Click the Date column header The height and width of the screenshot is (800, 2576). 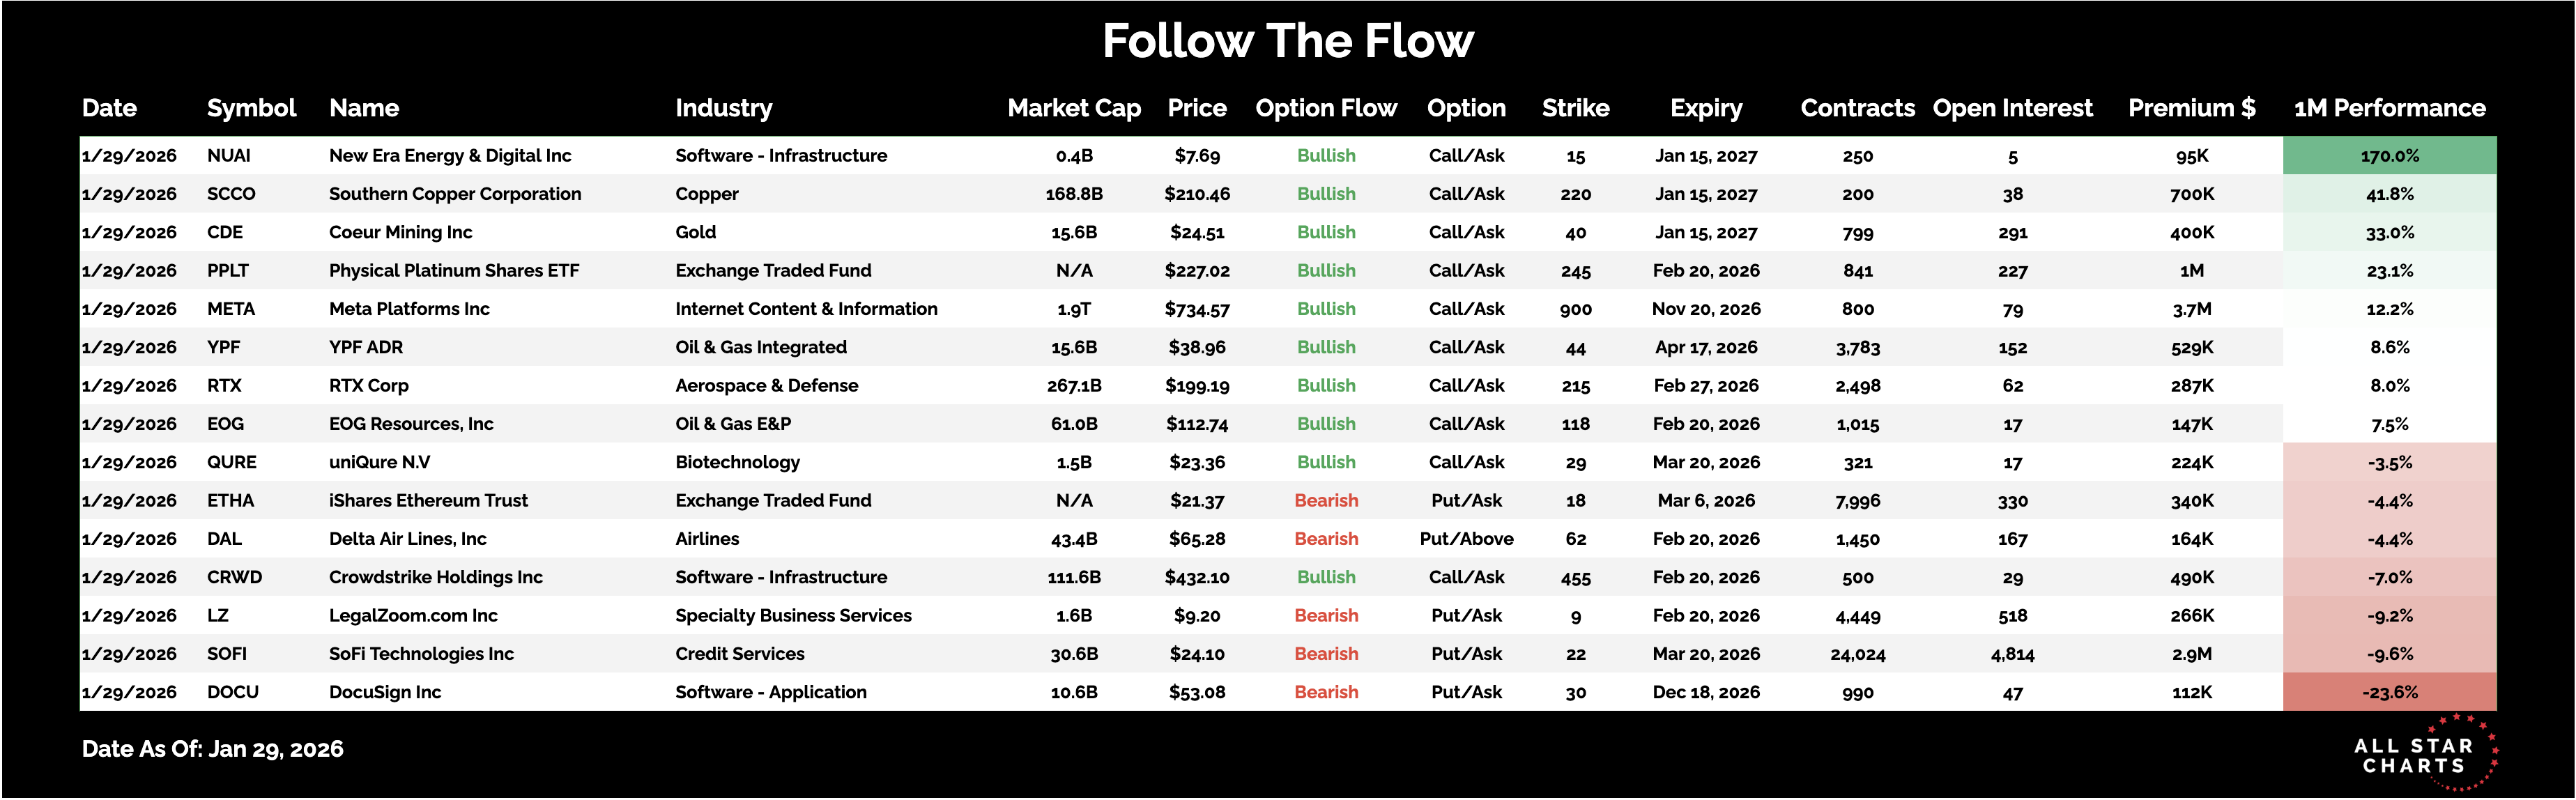click(109, 108)
